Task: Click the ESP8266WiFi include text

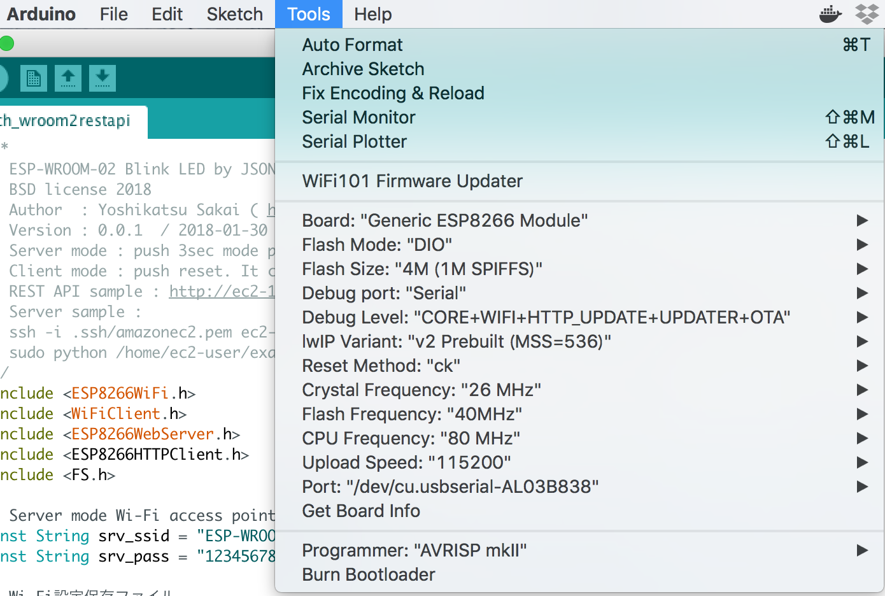Action: 120,394
